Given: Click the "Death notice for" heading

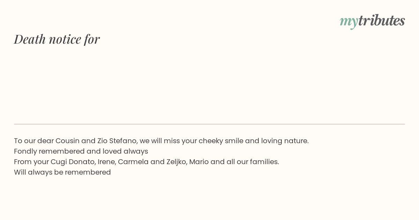Looking at the screenshot, I should 57,39.
